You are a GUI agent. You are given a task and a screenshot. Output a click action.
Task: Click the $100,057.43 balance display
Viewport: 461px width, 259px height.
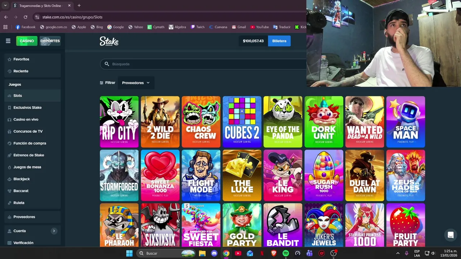point(253,41)
